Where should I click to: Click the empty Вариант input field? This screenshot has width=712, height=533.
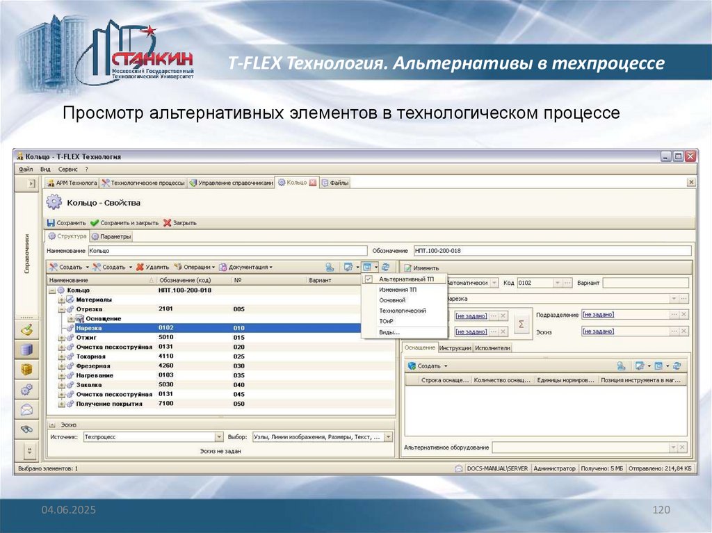[x=645, y=283]
